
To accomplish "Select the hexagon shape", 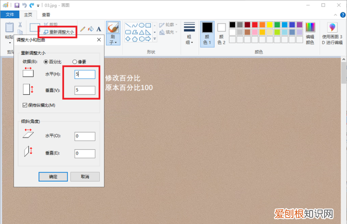I will [142, 39].
